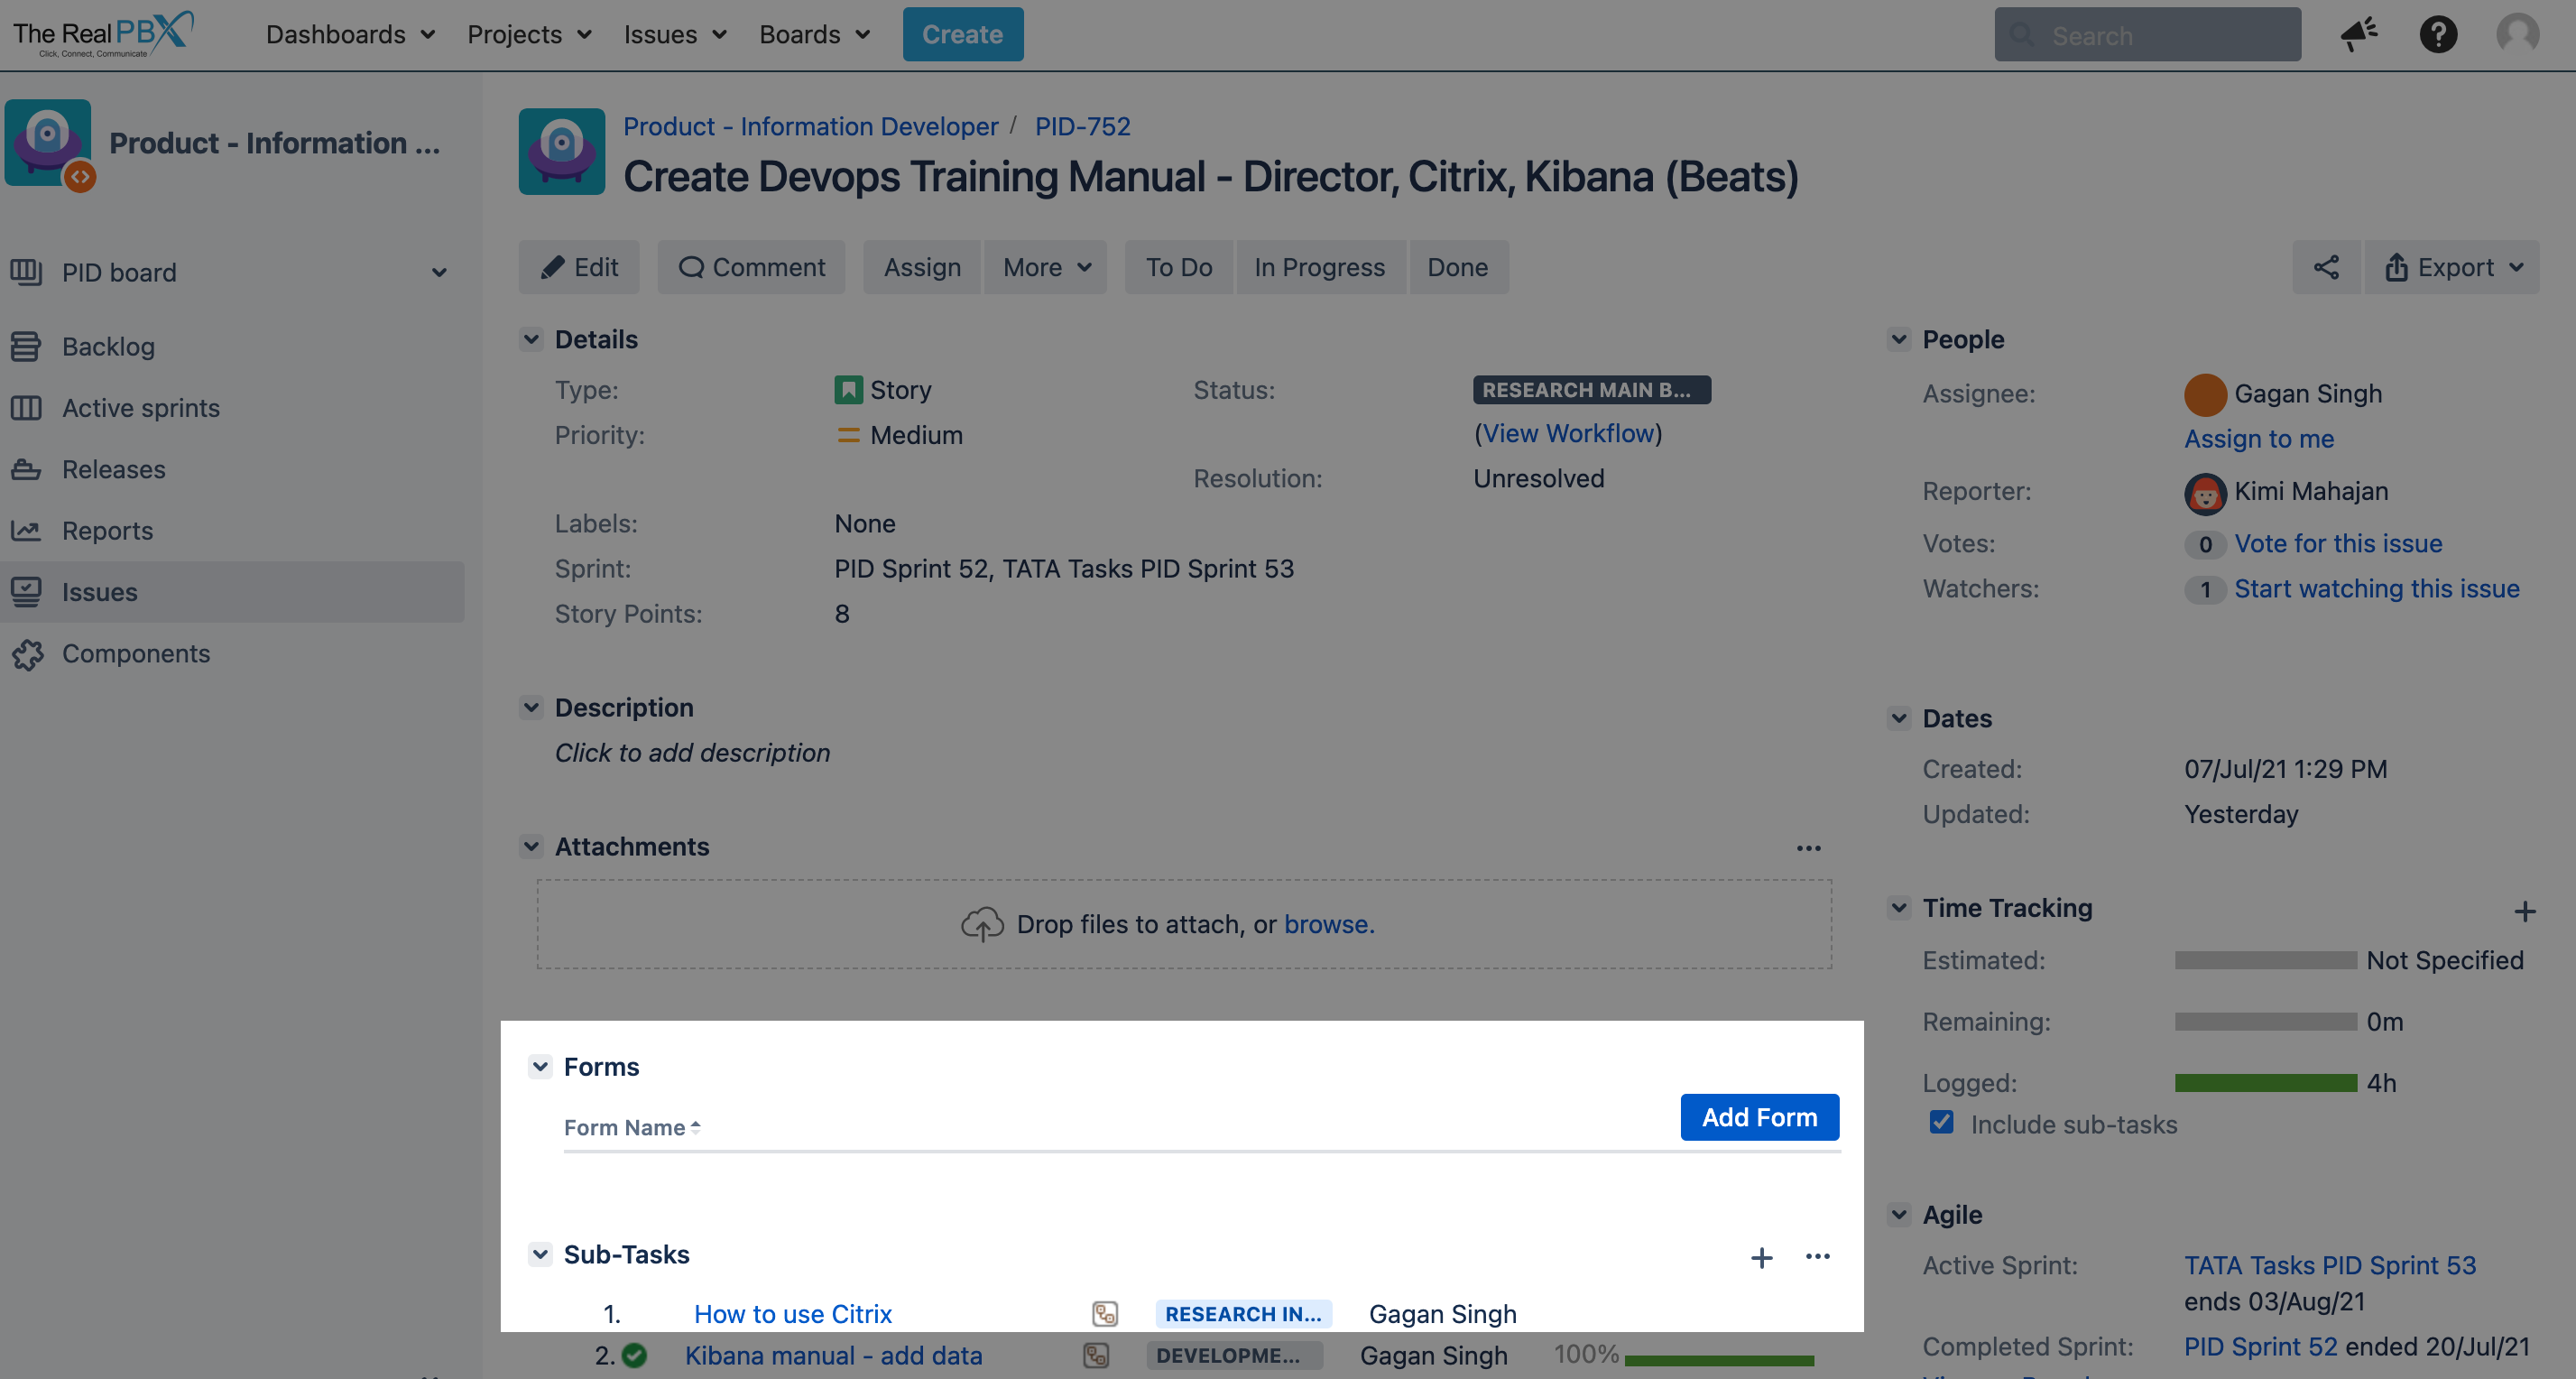Click the Kibana 100% progress bar

(1719, 1360)
